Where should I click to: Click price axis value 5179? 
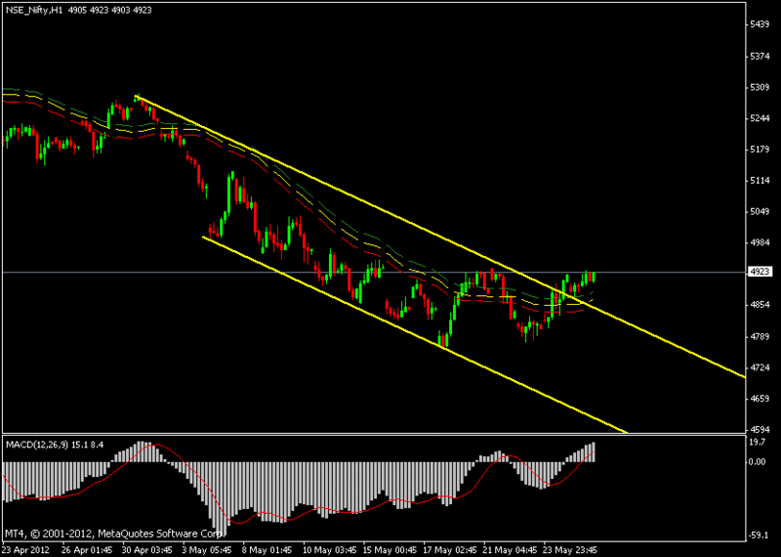pos(760,150)
